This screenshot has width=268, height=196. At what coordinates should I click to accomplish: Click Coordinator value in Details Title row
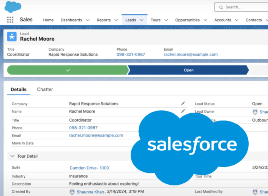[81, 120]
